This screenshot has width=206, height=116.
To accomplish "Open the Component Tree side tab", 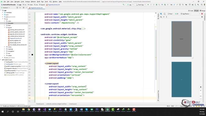I will pos(158,96).
